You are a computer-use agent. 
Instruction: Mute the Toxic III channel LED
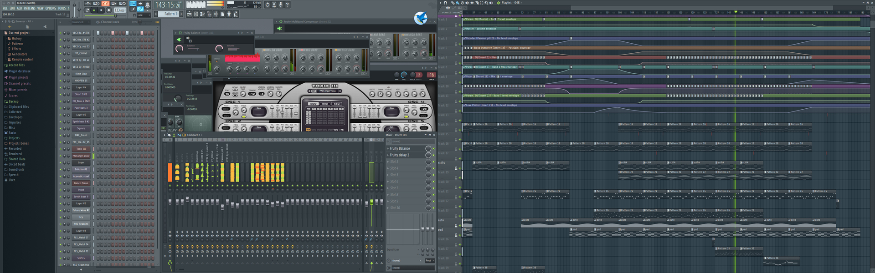61,149
